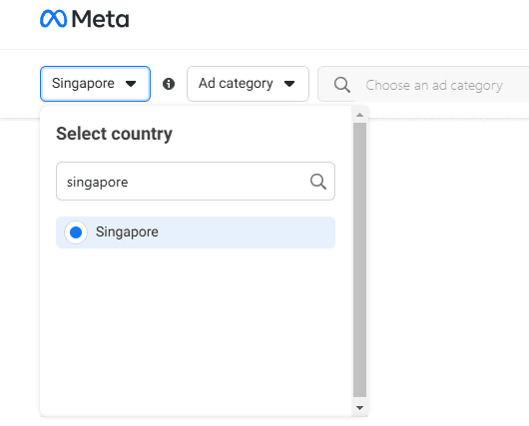
Task: Choose the Singapore list row label
Action: pyautogui.click(x=127, y=232)
